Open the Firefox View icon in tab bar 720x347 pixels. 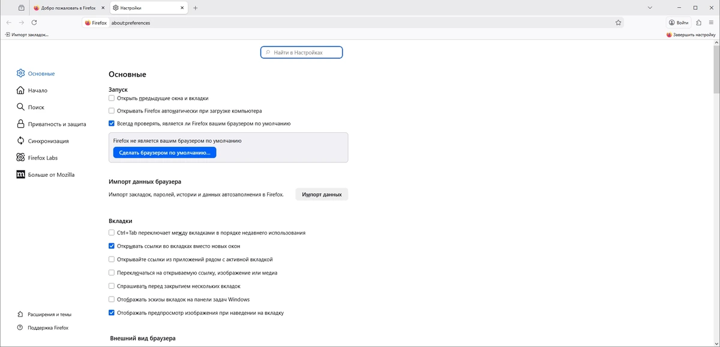[22, 8]
